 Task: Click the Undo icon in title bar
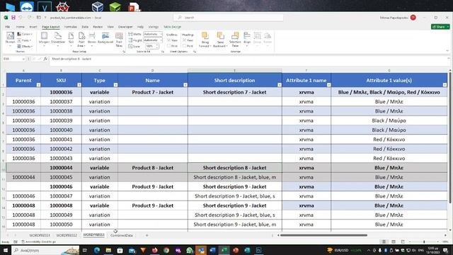21,18
